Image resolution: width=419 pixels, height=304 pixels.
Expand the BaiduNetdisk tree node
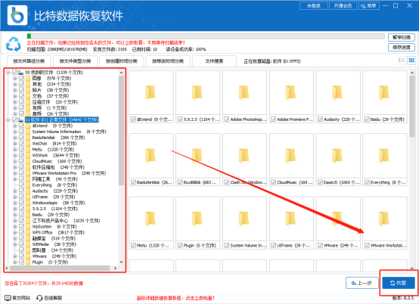(15, 138)
